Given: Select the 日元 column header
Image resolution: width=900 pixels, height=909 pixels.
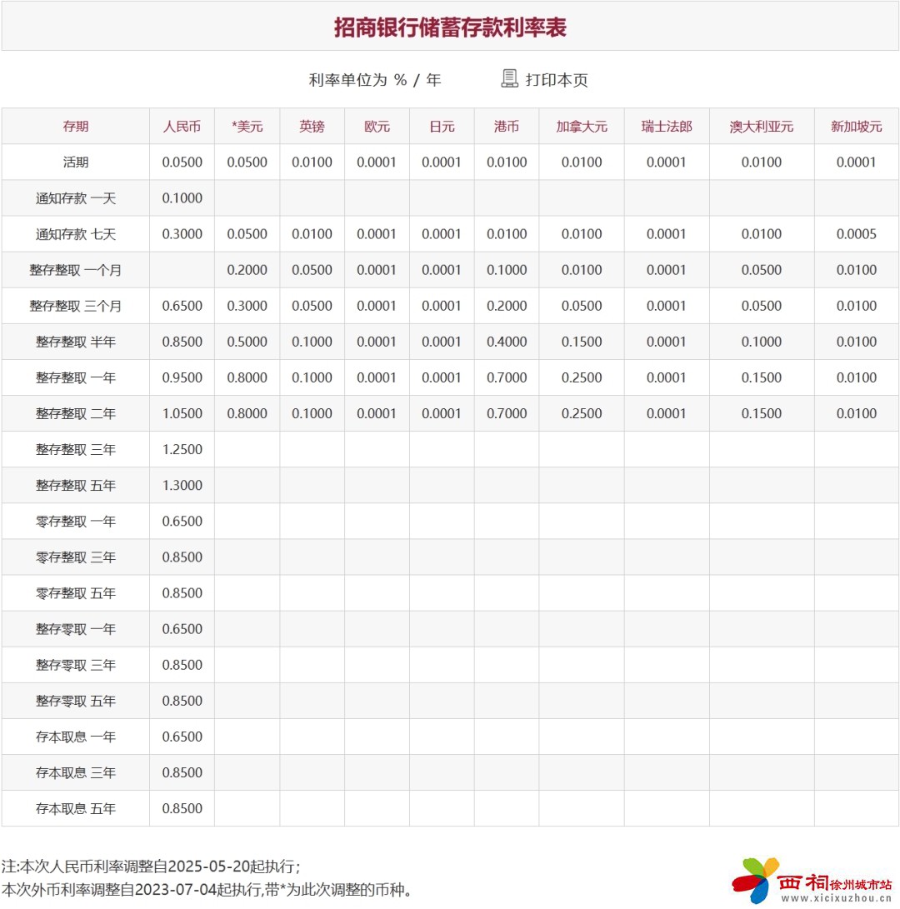Looking at the screenshot, I should pos(442,127).
